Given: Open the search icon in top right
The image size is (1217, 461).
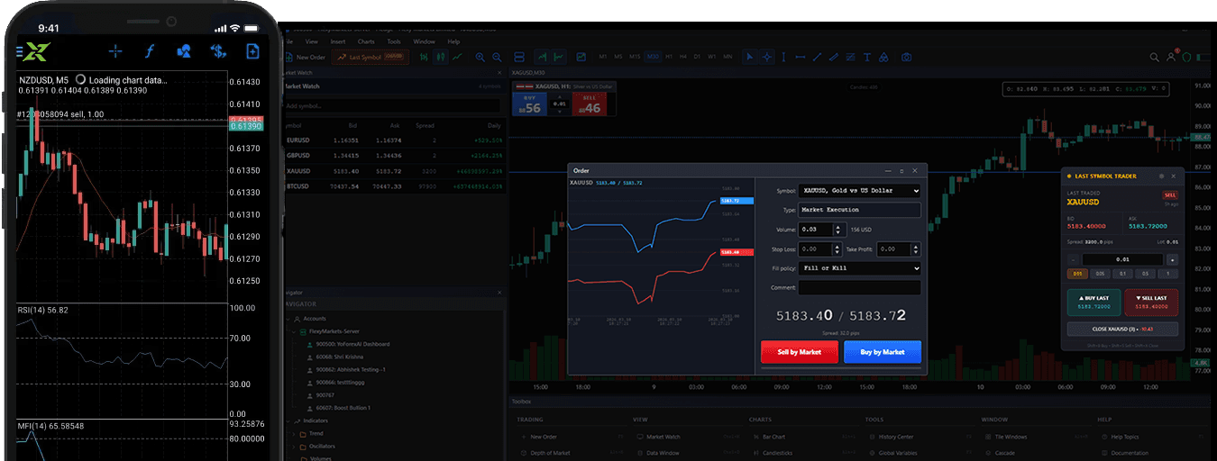Looking at the screenshot, I should 1155,57.
